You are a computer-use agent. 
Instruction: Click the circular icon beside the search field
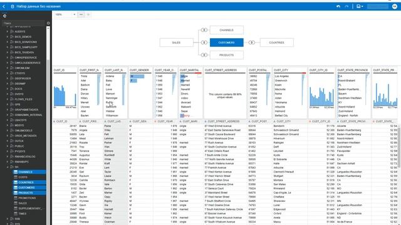[x=48, y=23]
